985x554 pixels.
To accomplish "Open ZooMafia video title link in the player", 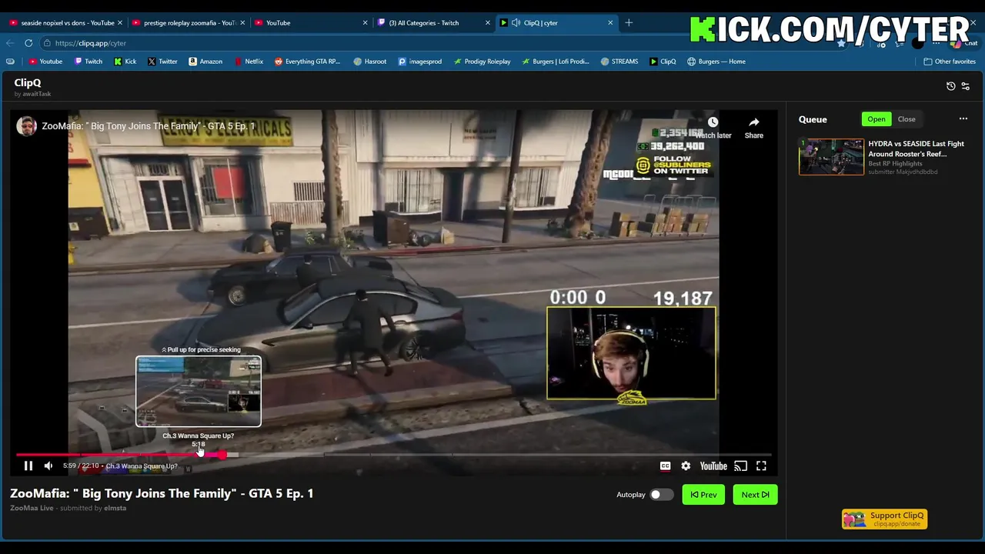I will tap(148, 126).
